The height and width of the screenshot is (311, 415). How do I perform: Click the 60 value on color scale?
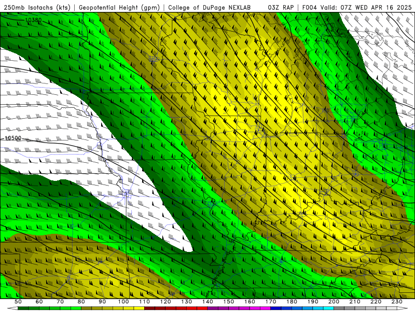pos(39,302)
